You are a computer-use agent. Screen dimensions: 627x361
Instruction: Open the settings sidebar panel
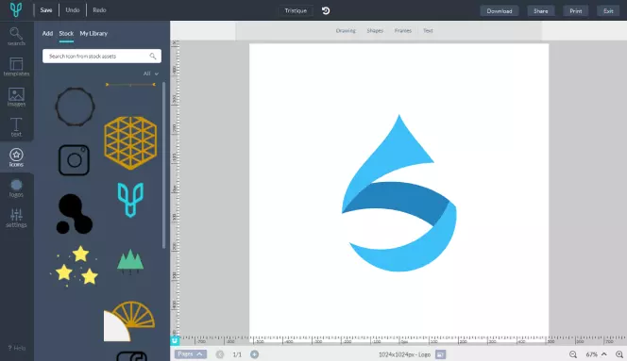click(16, 218)
